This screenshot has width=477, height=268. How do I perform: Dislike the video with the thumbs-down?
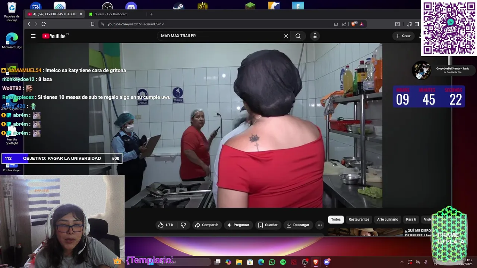point(183,225)
